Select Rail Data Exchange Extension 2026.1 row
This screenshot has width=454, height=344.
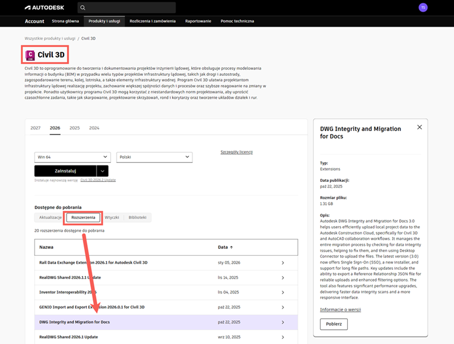click(x=166, y=263)
